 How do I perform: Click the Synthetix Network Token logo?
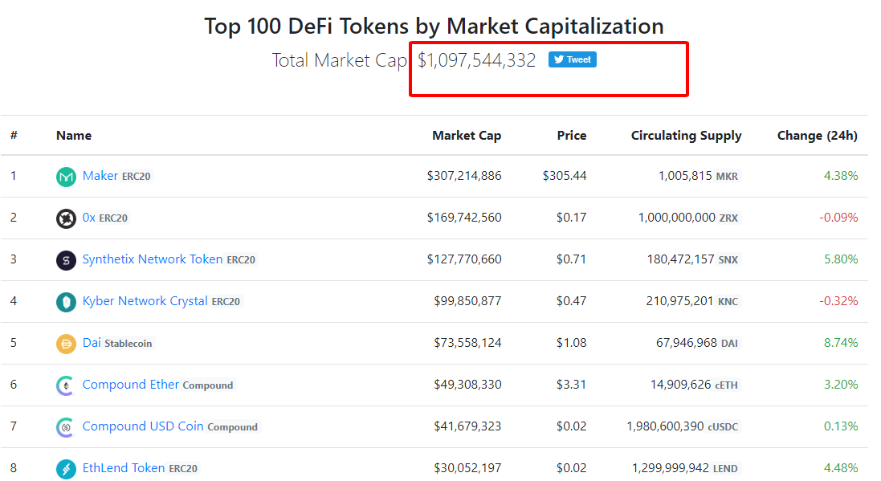pyautogui.click(x=66, y=260)
